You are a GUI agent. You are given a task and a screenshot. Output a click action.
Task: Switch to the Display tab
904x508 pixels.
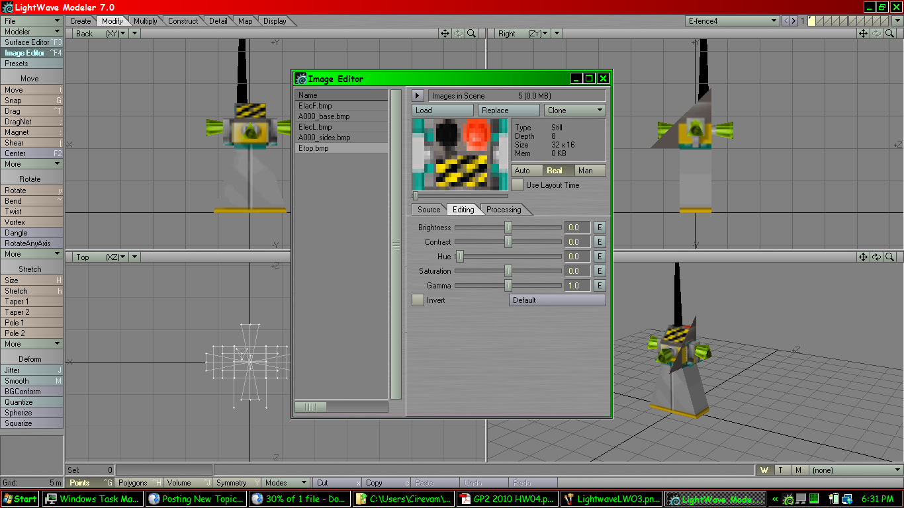click(x=275, y=21)
